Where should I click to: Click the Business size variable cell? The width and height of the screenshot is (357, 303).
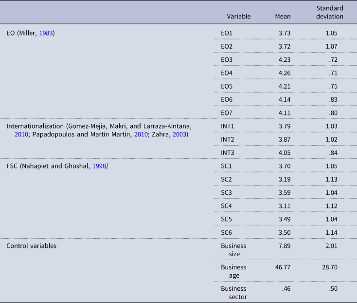233,250
